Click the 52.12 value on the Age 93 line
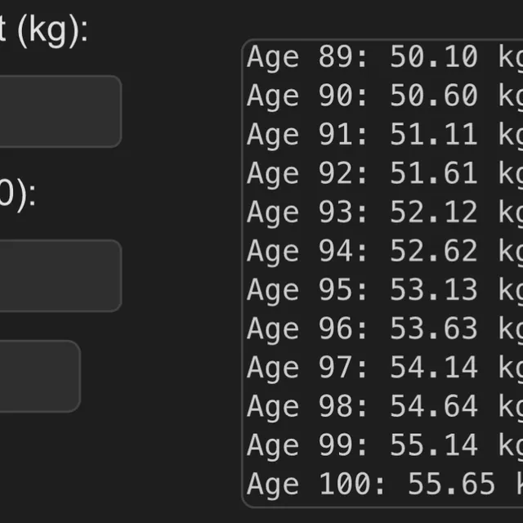This screenshot has height=523, width=523. (x=433, y=212)
